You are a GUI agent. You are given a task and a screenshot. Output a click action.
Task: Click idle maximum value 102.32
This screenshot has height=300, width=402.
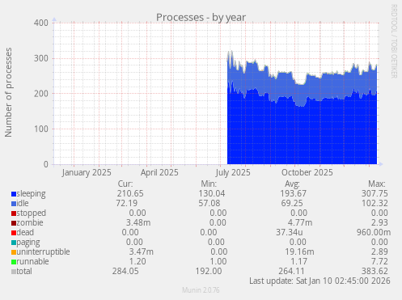point(374,203)
